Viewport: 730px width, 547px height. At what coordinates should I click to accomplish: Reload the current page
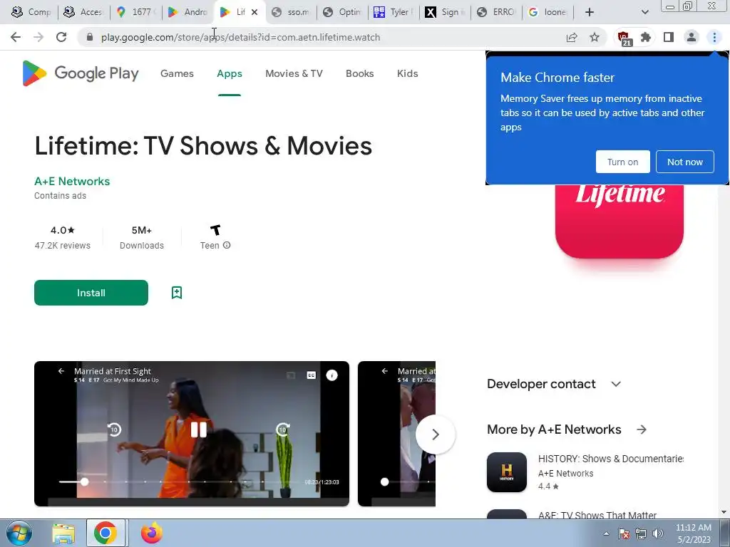tap(61, 37)
